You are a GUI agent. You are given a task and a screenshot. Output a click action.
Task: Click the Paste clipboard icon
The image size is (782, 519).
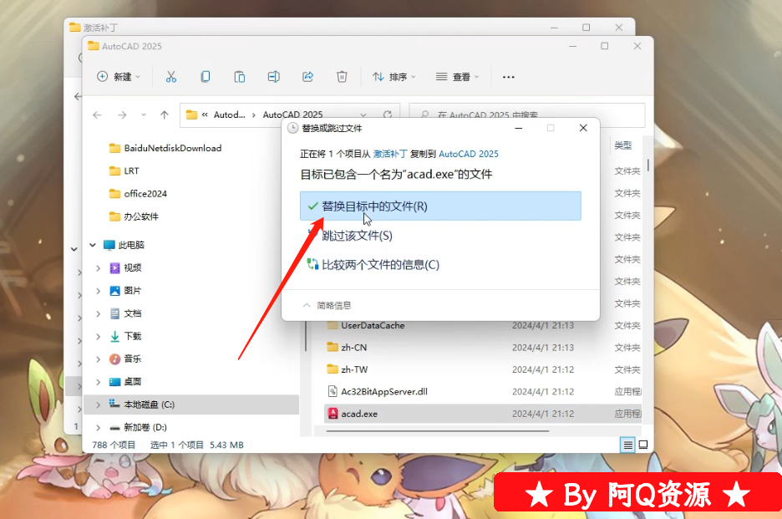240,76
